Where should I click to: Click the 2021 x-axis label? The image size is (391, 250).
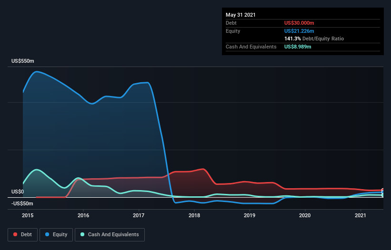(x=361, y=215)
